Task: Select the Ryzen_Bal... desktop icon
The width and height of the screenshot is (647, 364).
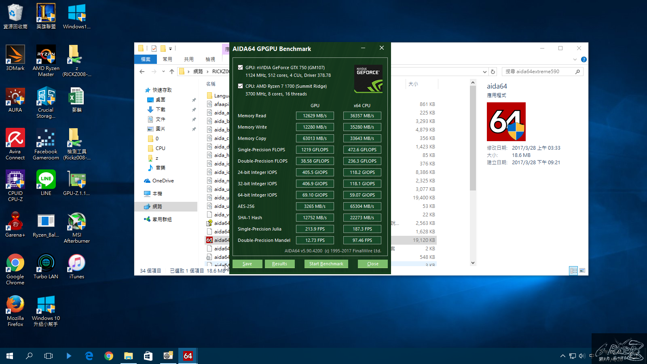Action: point(46,225)
